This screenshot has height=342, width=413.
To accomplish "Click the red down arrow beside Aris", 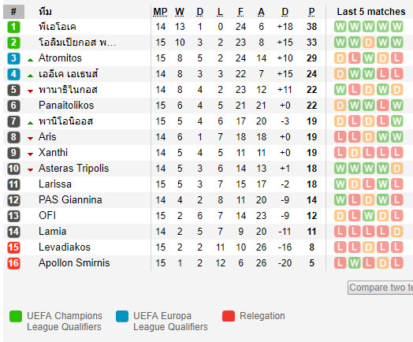I will coord(30,139).
